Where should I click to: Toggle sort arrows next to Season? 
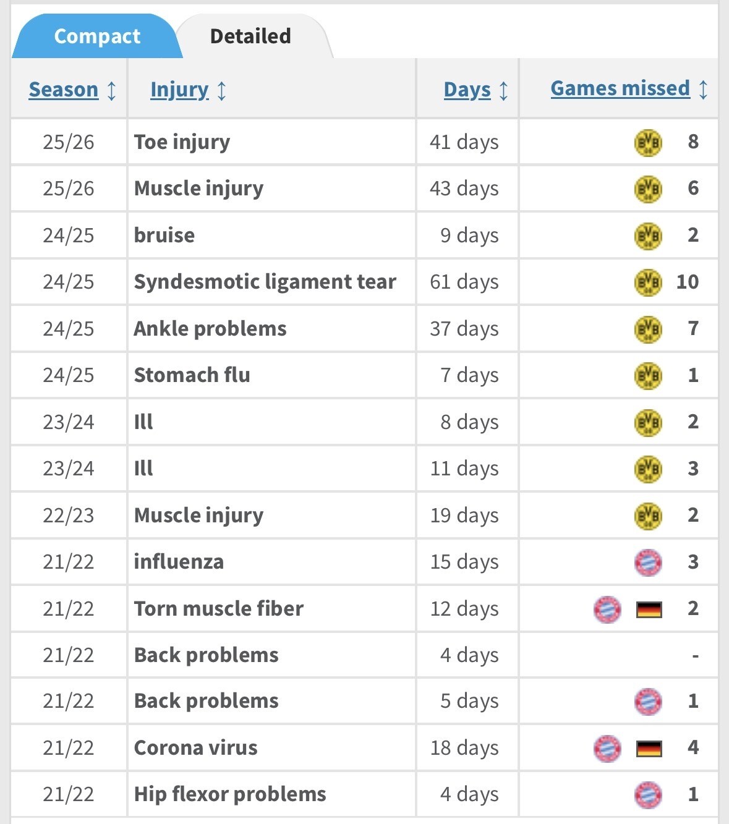pos(112,90)
